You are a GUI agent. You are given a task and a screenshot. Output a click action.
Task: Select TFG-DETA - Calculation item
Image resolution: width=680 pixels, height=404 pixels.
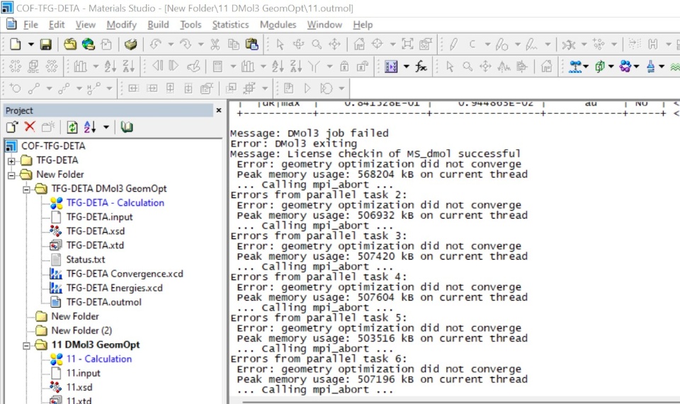coord(115,202)
